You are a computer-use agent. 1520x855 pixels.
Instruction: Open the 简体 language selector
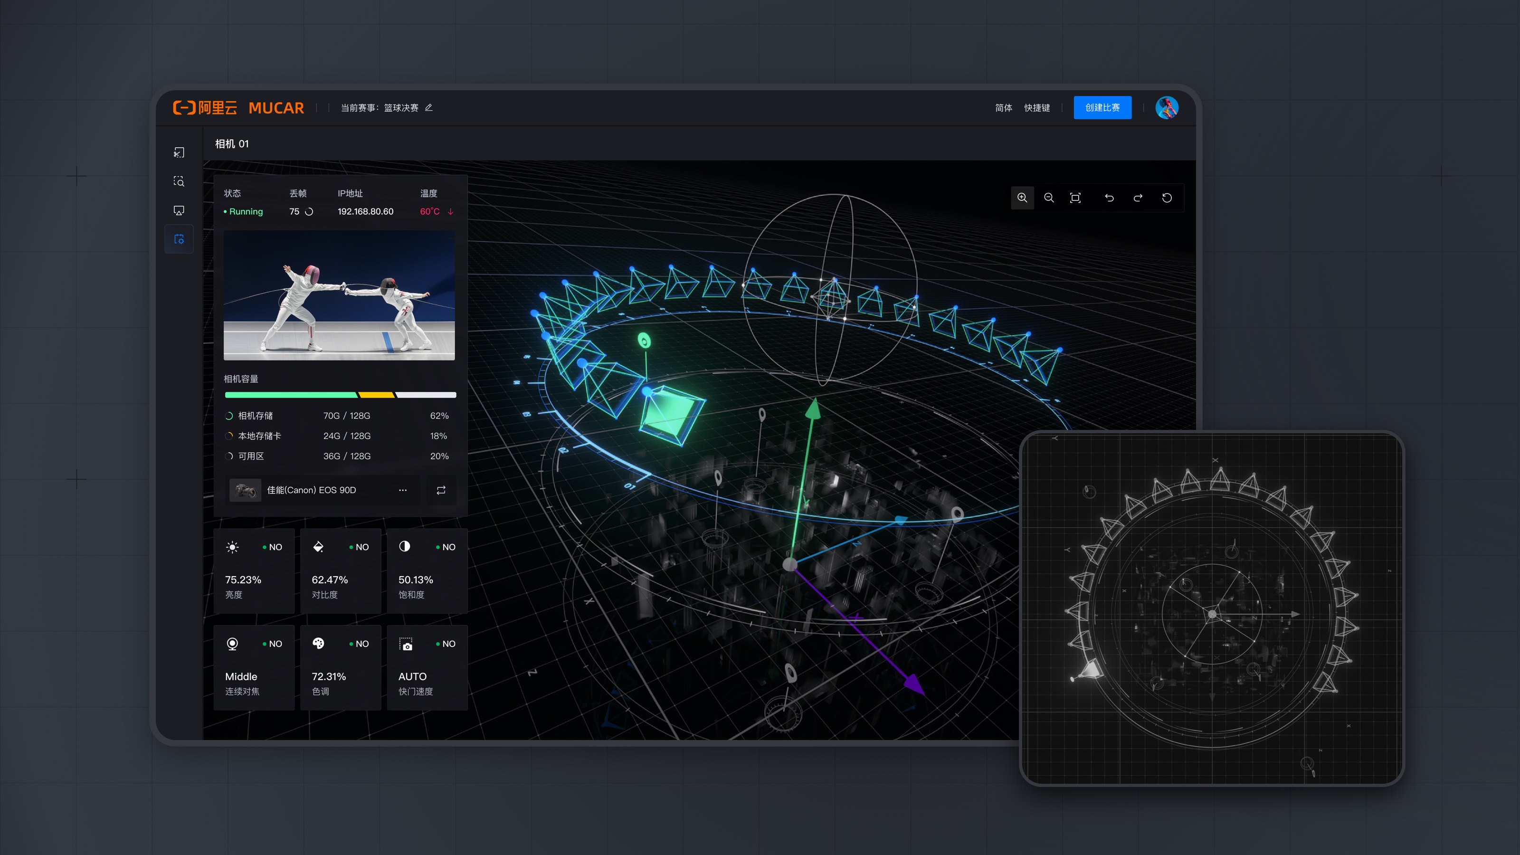coord(1003,107)
